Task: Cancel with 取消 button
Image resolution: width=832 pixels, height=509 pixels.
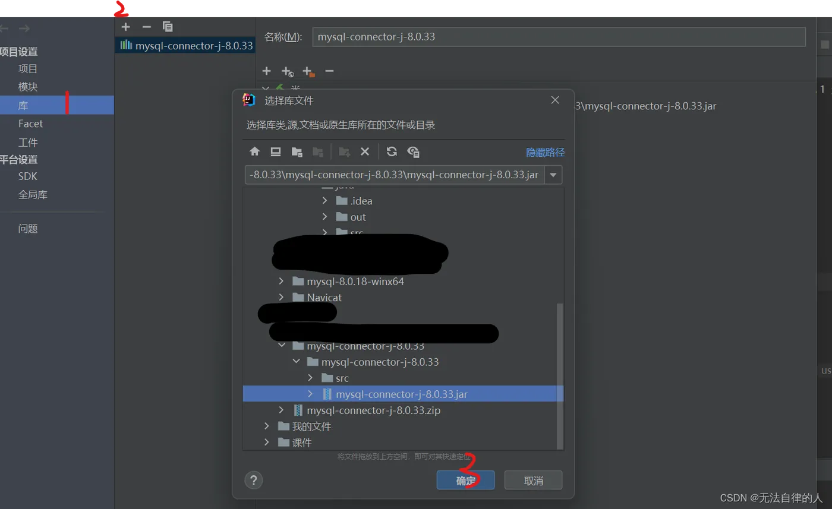Action: pyautogui.click(x=533, y=480)
